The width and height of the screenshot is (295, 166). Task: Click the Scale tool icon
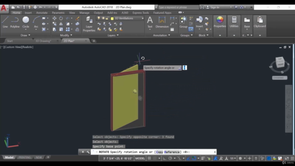[61, 30]
